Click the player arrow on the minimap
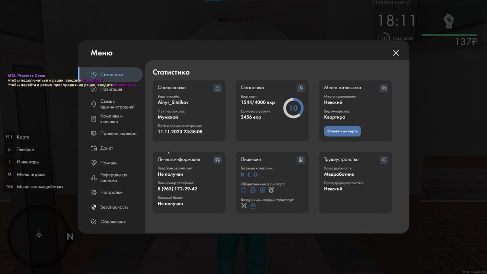This screenshot has height=274, width=487. tap(39, 234)
